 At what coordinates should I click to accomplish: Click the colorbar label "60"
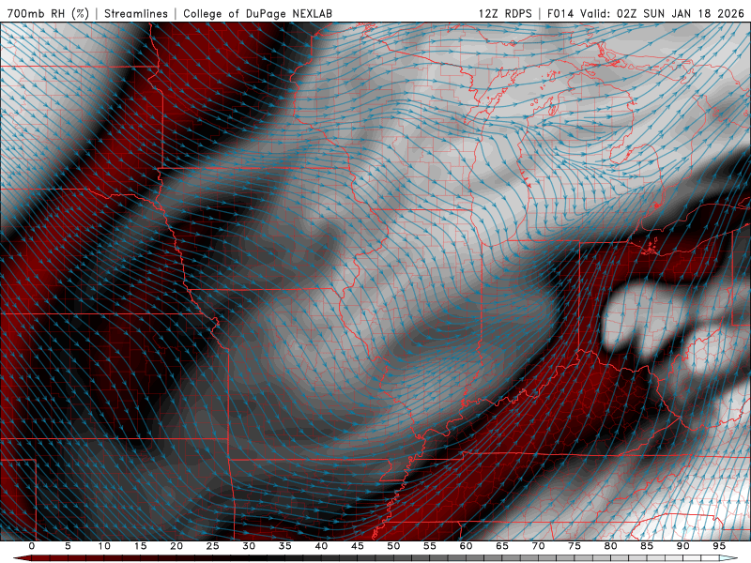(466, 546)
